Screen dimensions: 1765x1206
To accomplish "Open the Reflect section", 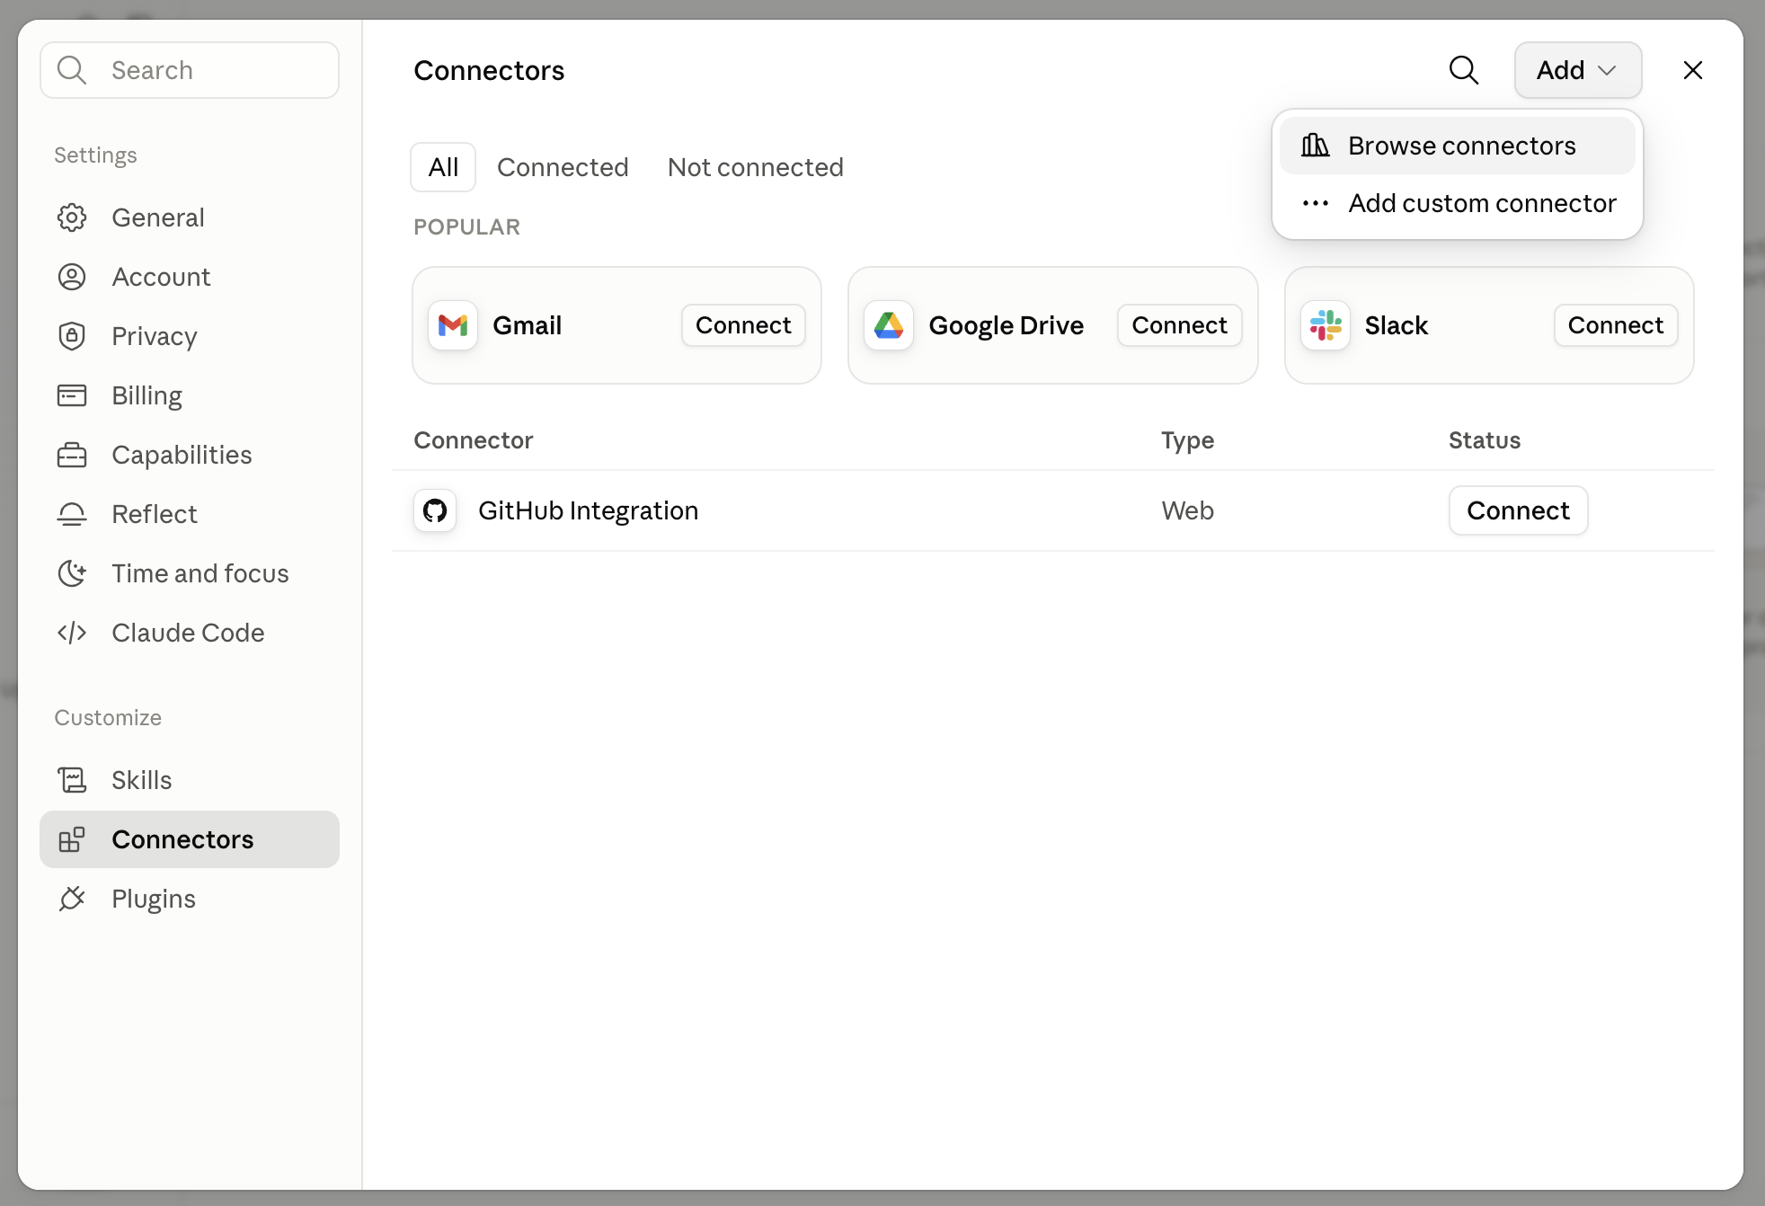I will click(x=190, y=514).
